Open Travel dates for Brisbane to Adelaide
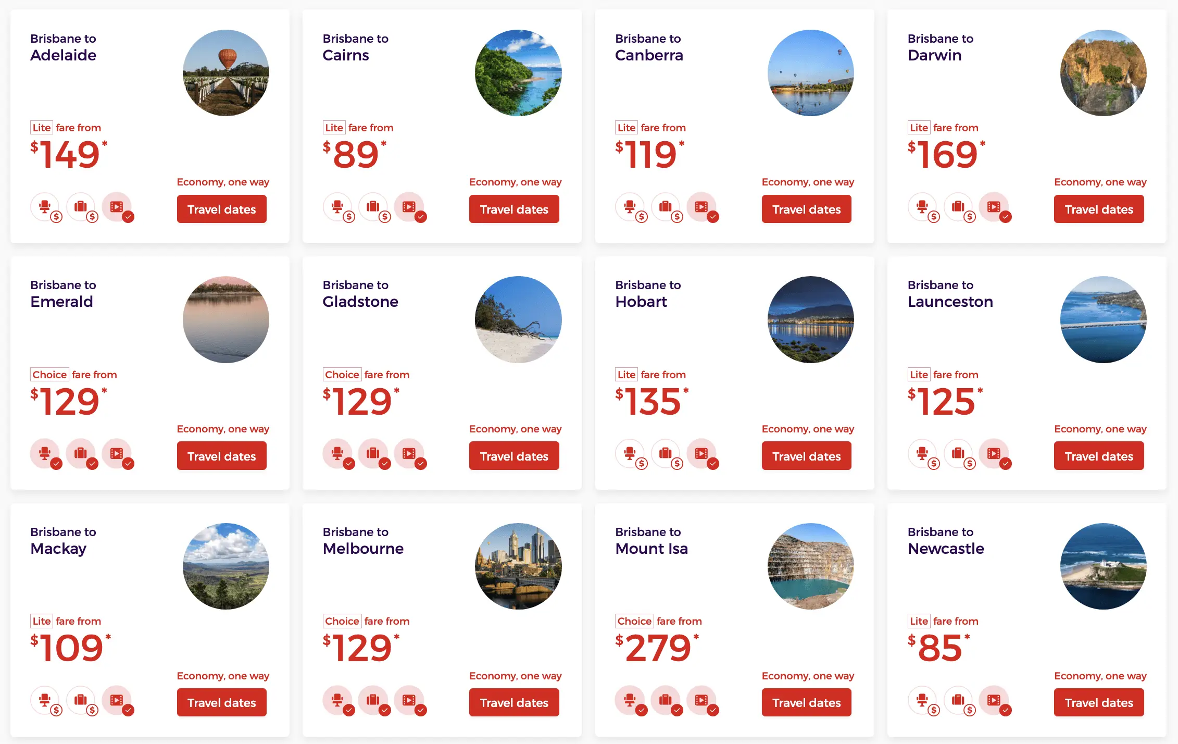The width and height of the screenshot is (1178, 744). 222,209
